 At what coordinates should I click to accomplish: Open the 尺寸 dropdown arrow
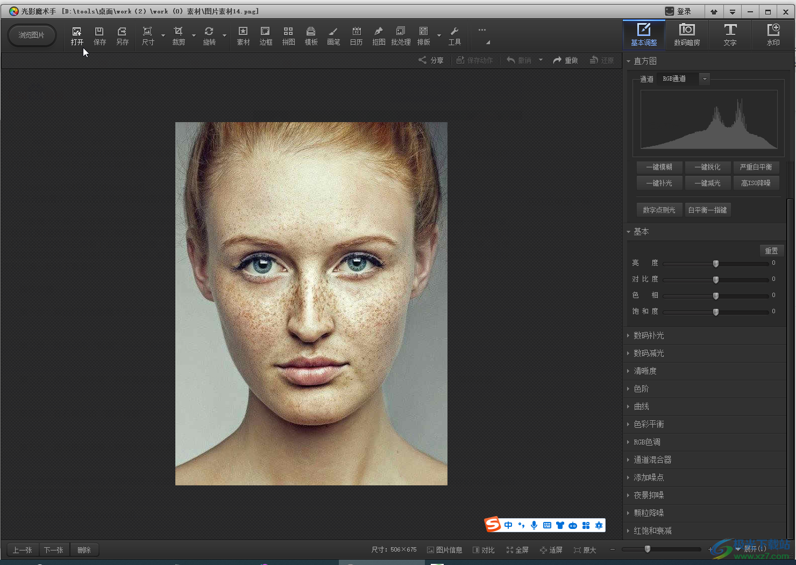coord(163,36)
